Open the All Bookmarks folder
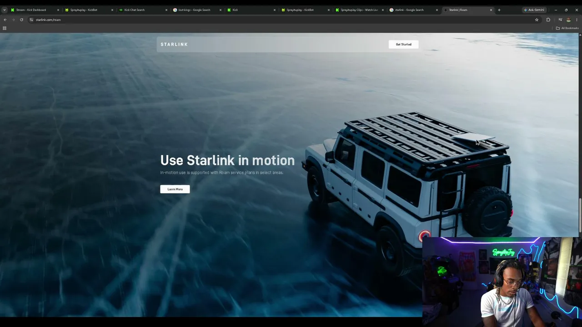Image resolution: width=582 pixels, height=327 pixels. (x=567, y=28)
